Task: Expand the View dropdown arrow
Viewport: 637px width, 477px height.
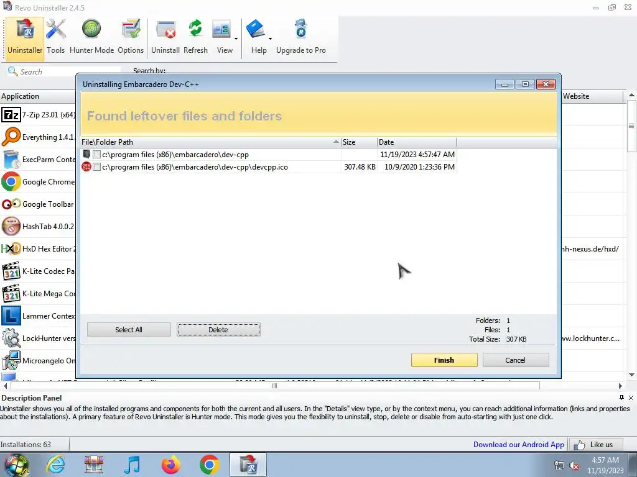Action: tap(236, 39)
